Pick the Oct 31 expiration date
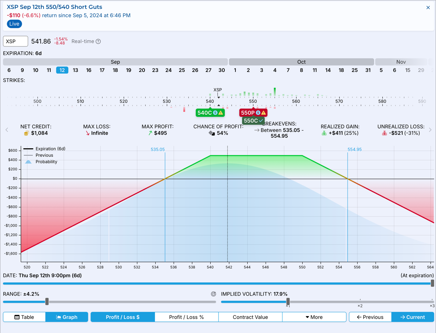Screen dimensions: 436x333 [368, 70]
